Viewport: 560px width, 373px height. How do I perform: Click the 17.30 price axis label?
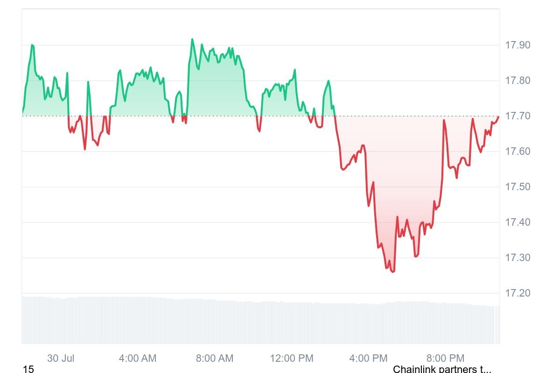coord(518,258)
